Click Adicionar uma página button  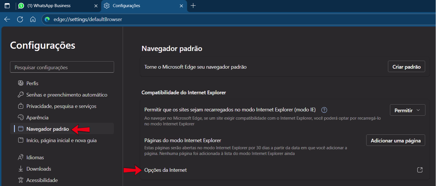pos(396,140)
